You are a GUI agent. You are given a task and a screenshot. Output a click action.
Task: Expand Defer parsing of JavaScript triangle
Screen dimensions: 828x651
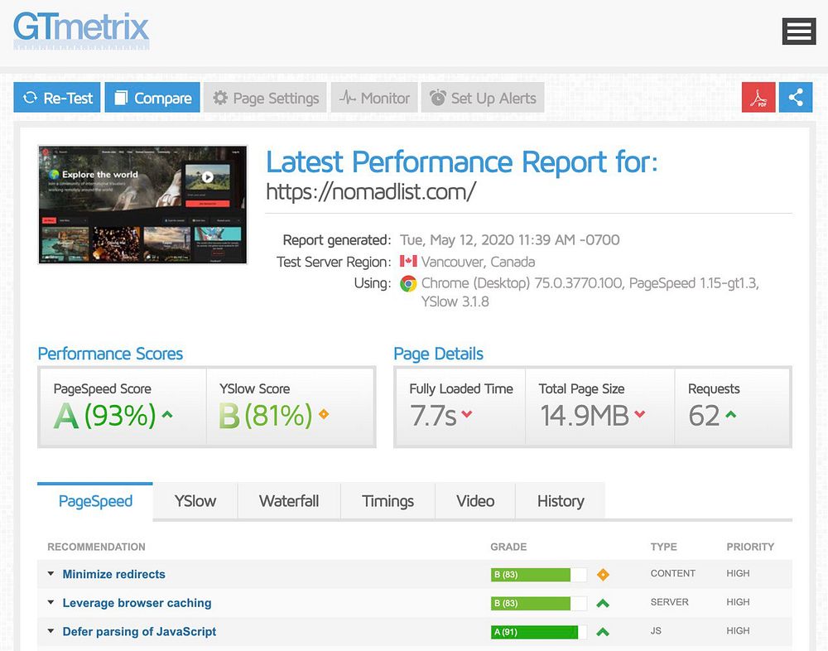[51, 631]
